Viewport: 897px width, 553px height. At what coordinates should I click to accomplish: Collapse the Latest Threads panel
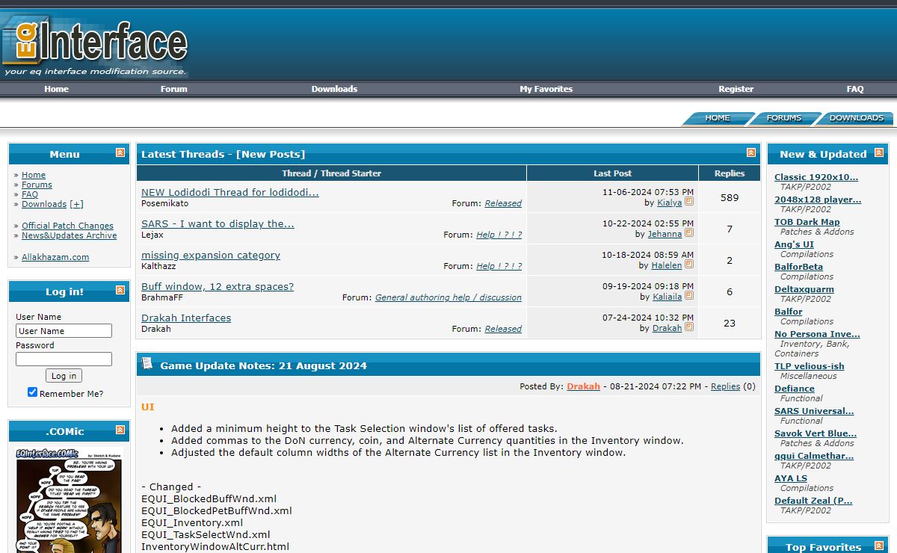click(751, 153)
